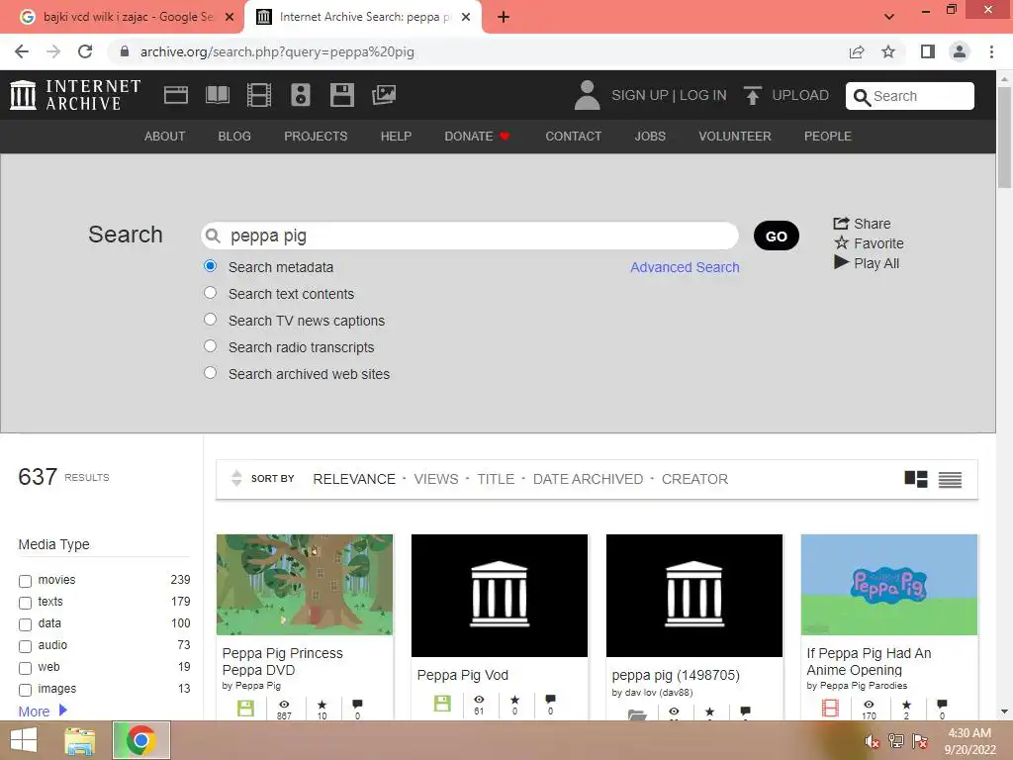Open Windows Start button
This screenshot has width=1013, height=760.
click(x=24, y=740)
